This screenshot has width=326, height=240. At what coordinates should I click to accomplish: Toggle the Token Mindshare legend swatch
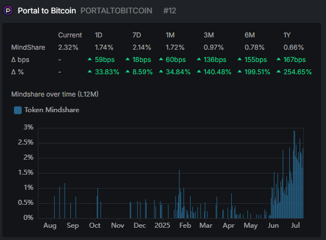18,110
